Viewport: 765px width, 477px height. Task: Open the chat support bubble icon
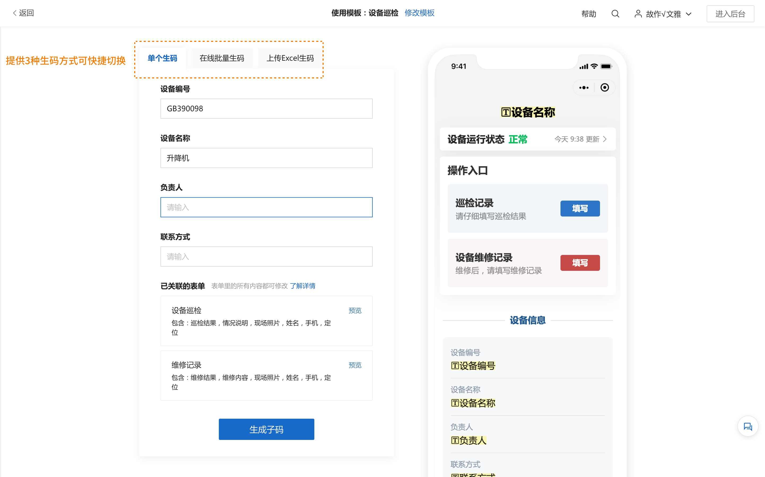[748, 427]
